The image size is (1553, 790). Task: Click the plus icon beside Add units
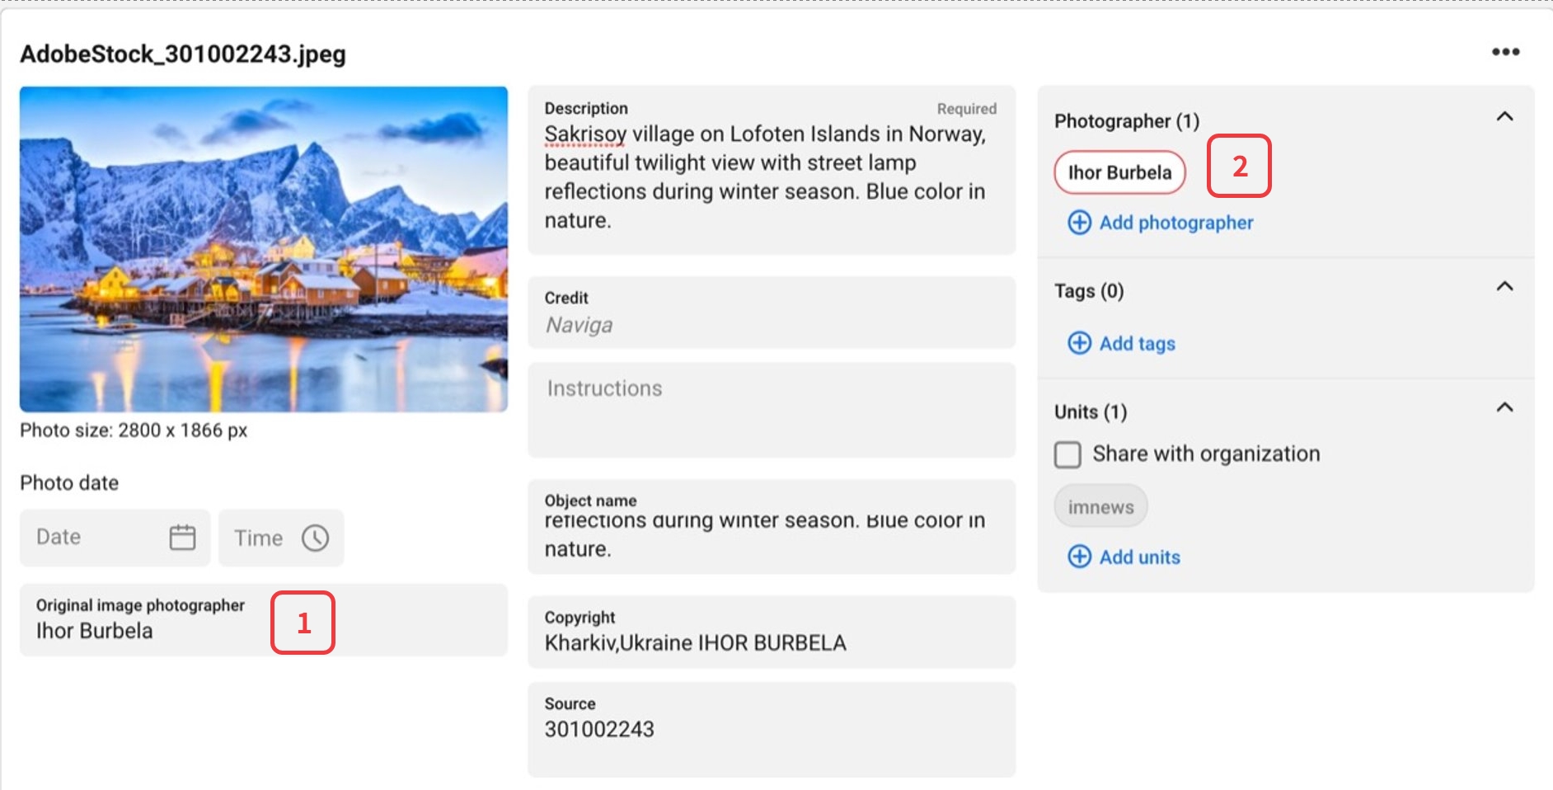coord(1079,557)
